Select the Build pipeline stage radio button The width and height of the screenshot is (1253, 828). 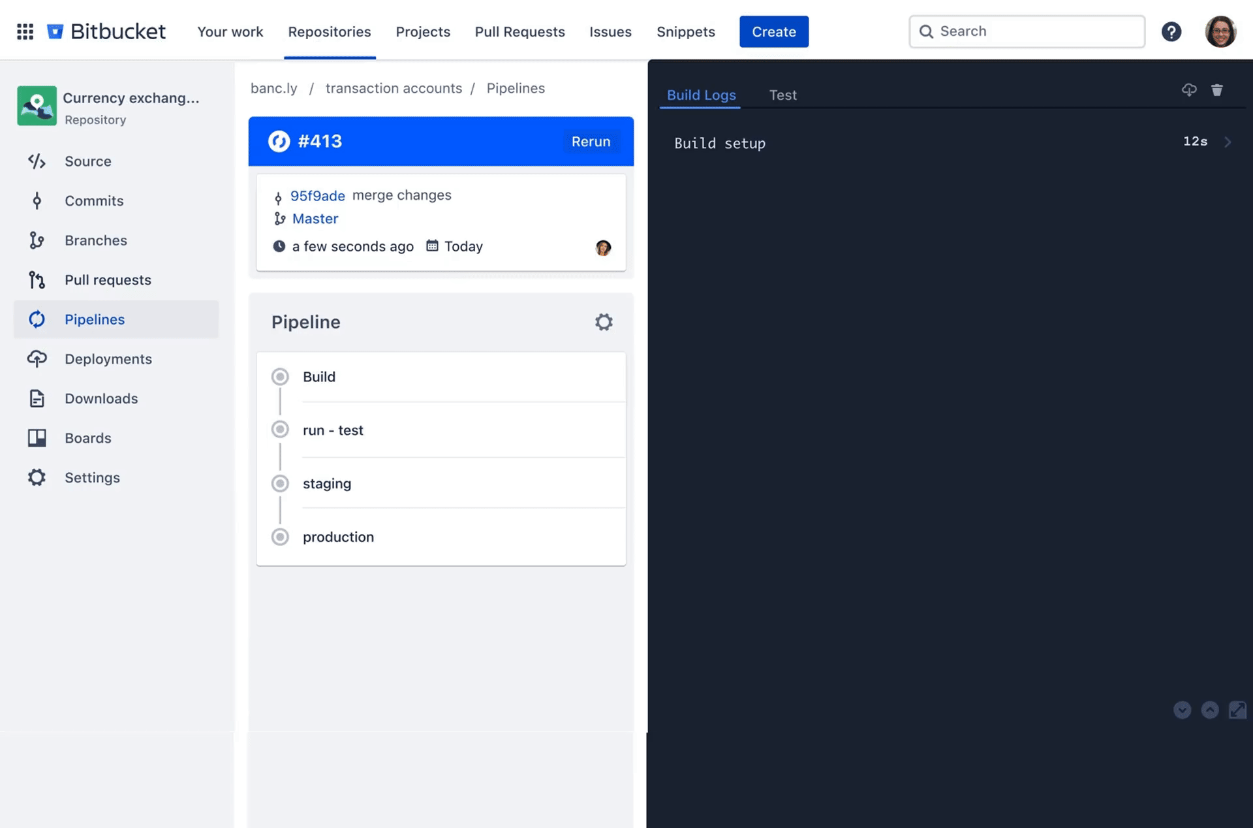[x=280, y=376]
